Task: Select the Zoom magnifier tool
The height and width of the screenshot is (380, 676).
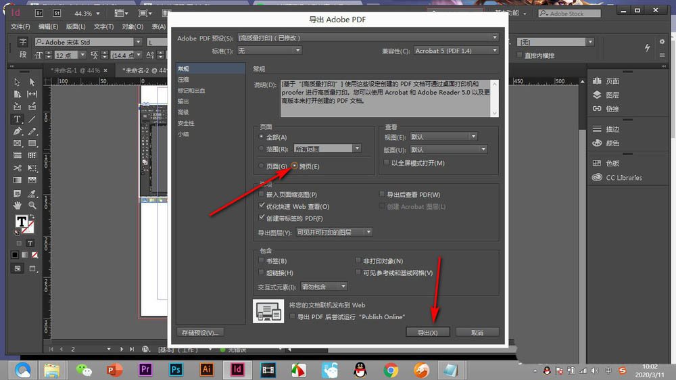Action: click(x=32, y=206)
